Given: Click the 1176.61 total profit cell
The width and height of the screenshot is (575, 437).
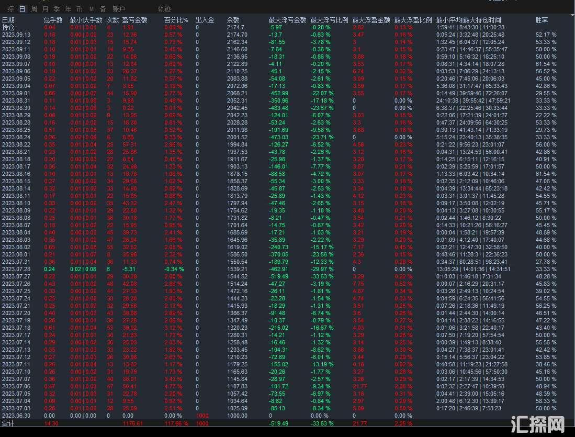Looking at the screenshot, I should tap(132, 423).
